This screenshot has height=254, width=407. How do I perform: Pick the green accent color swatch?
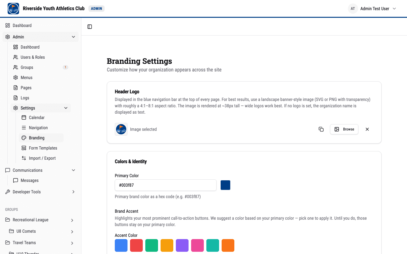(x=152, y=245)
